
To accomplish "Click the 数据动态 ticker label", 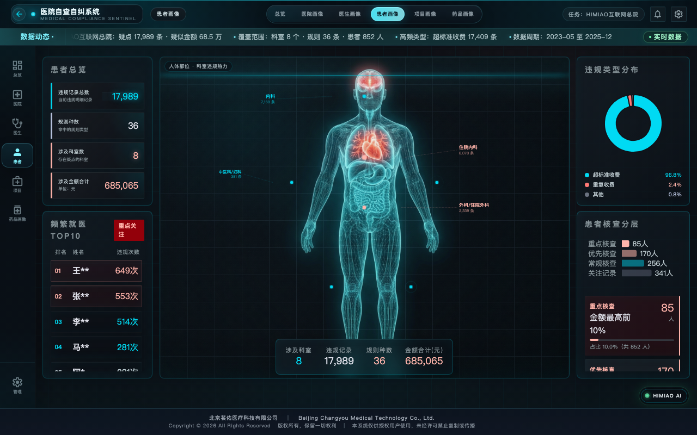I will pos(37,37).
